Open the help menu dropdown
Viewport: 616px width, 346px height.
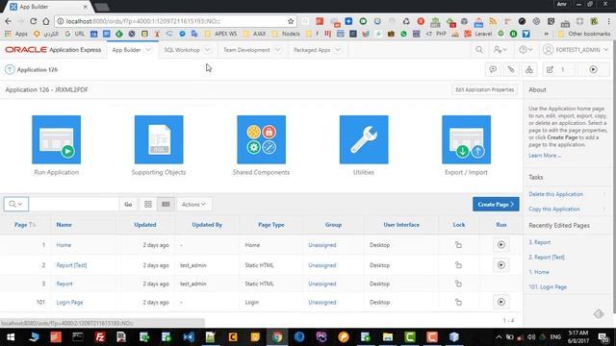tap(526, 50)
